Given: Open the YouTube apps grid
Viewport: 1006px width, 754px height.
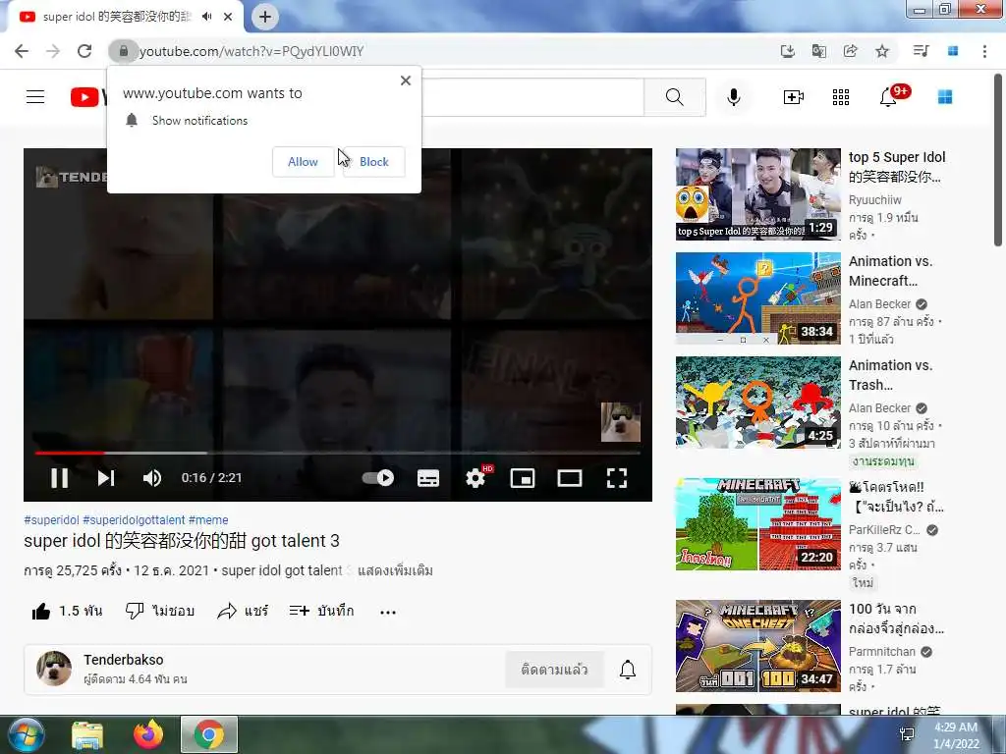Looking at the screenshot, I should point(841,97).
